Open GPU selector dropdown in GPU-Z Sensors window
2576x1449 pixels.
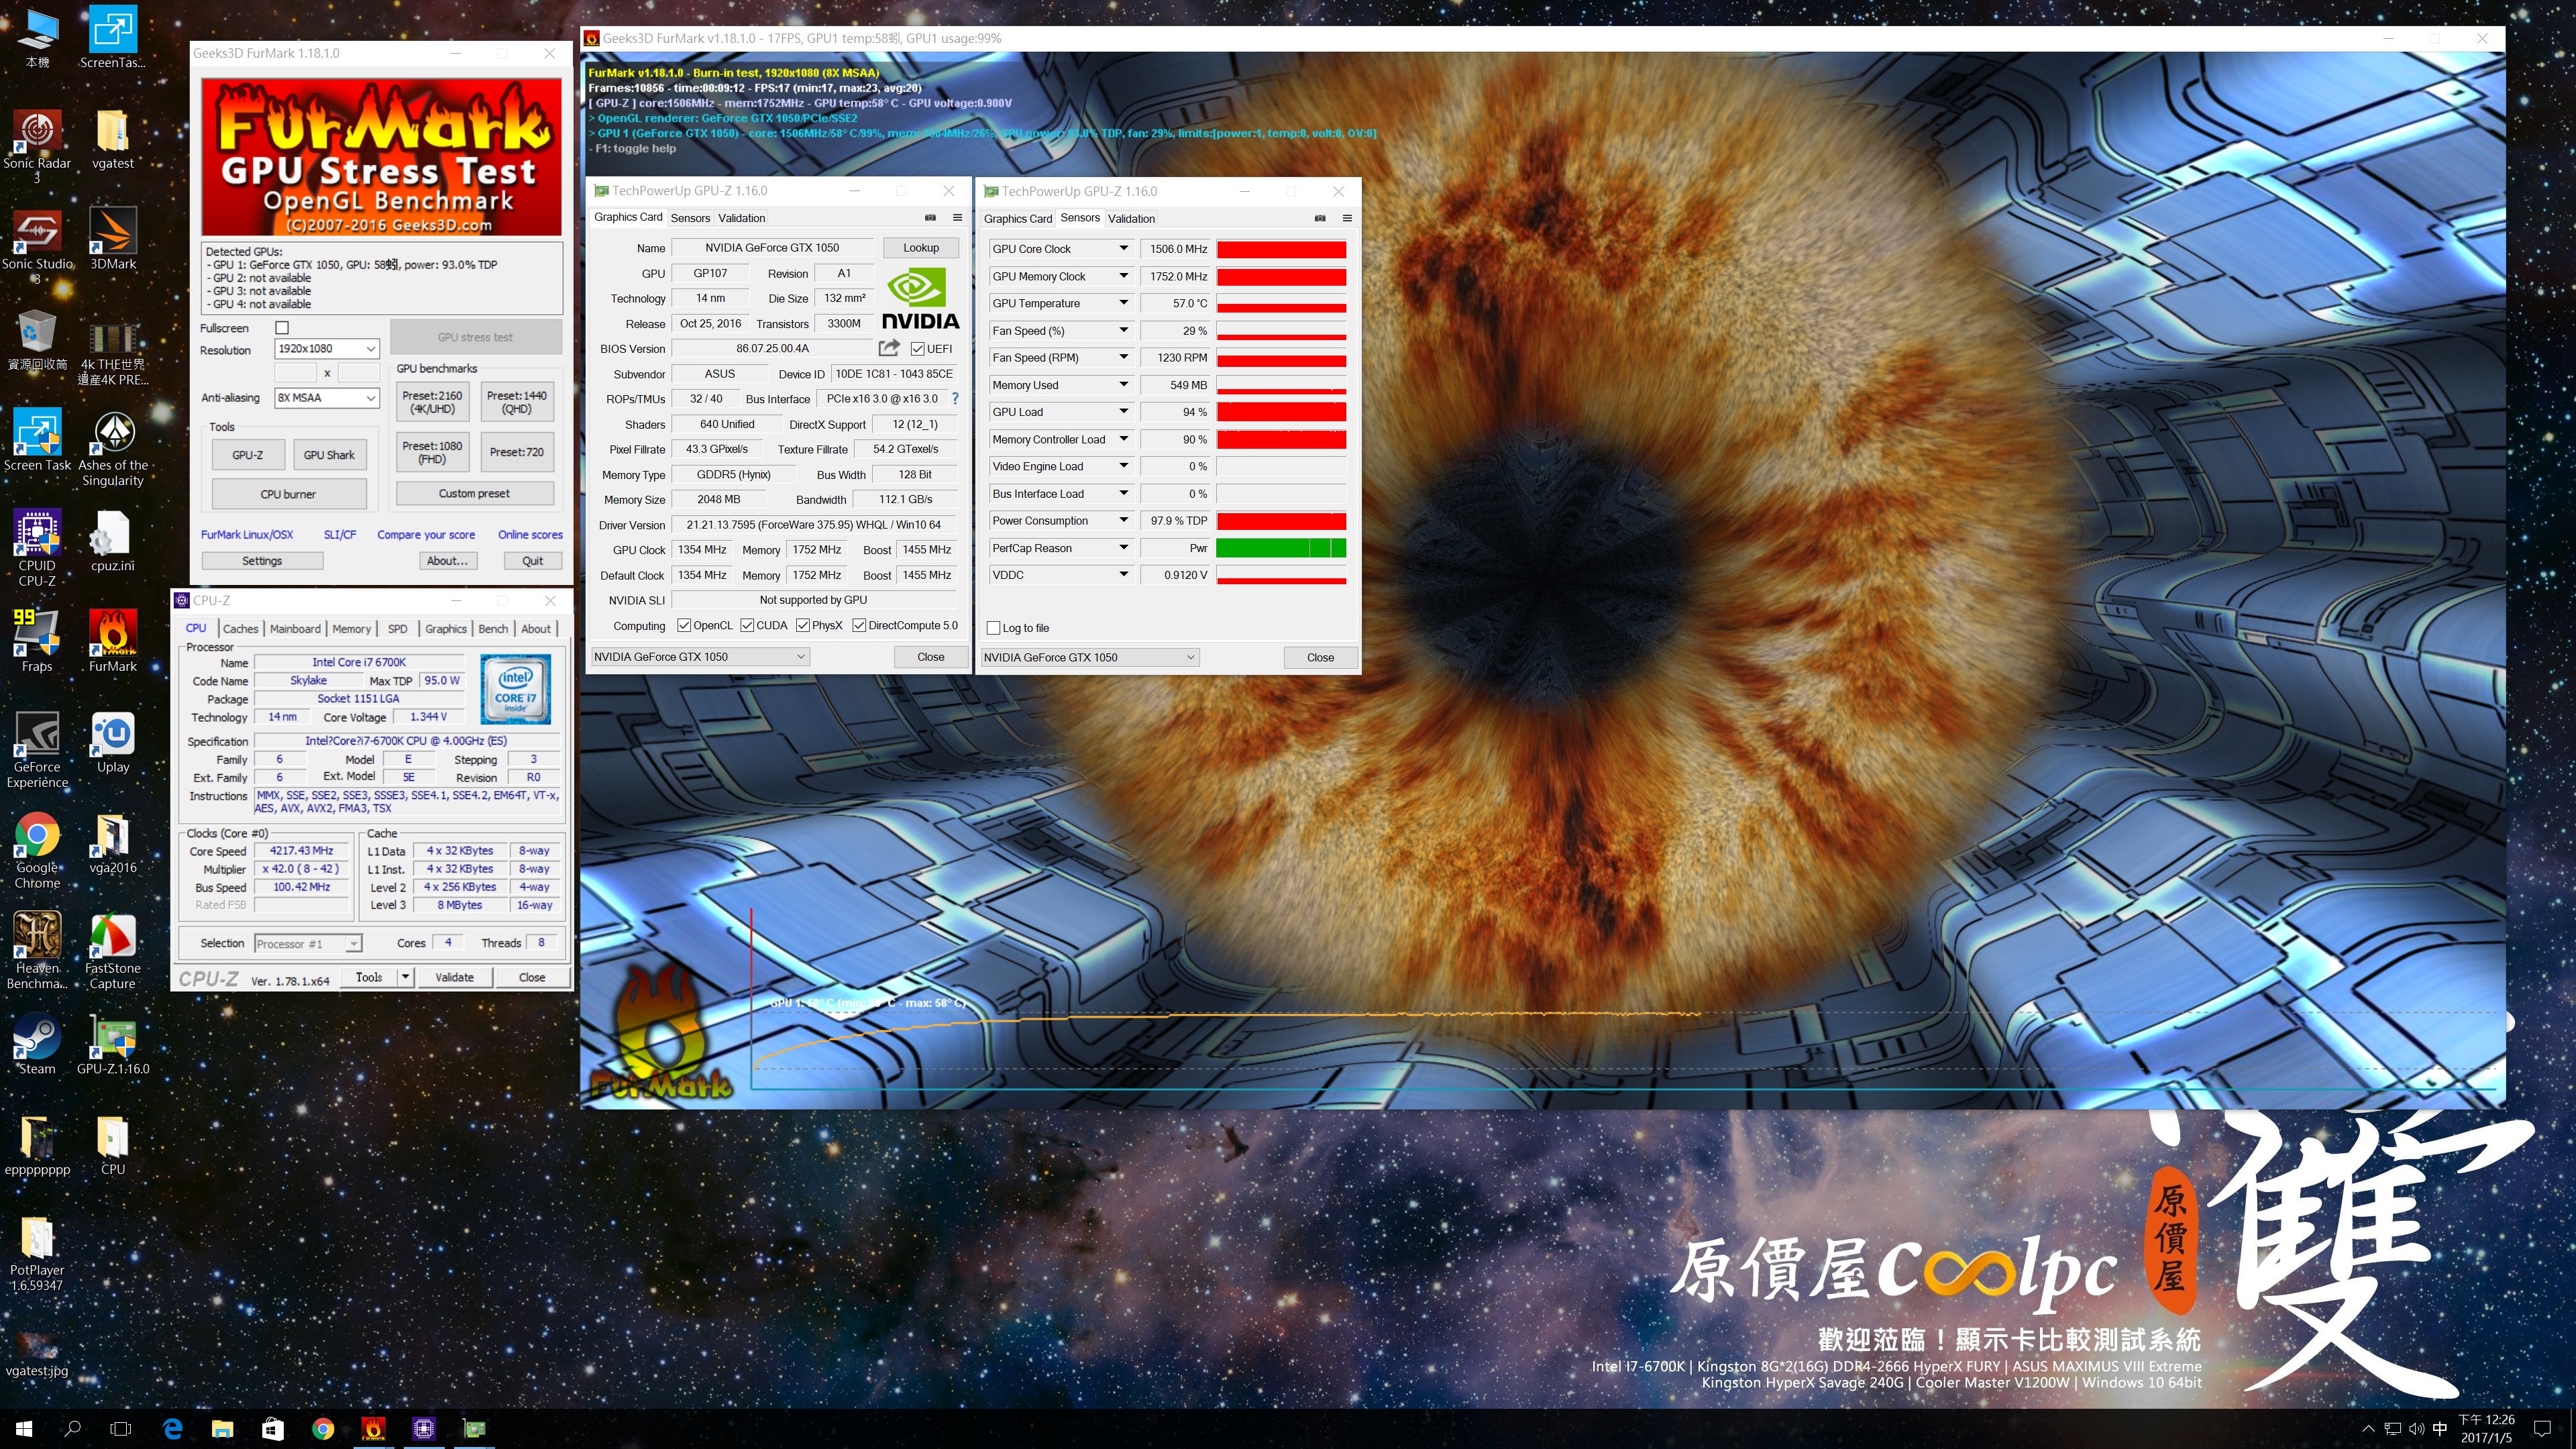coord(1089,657)
